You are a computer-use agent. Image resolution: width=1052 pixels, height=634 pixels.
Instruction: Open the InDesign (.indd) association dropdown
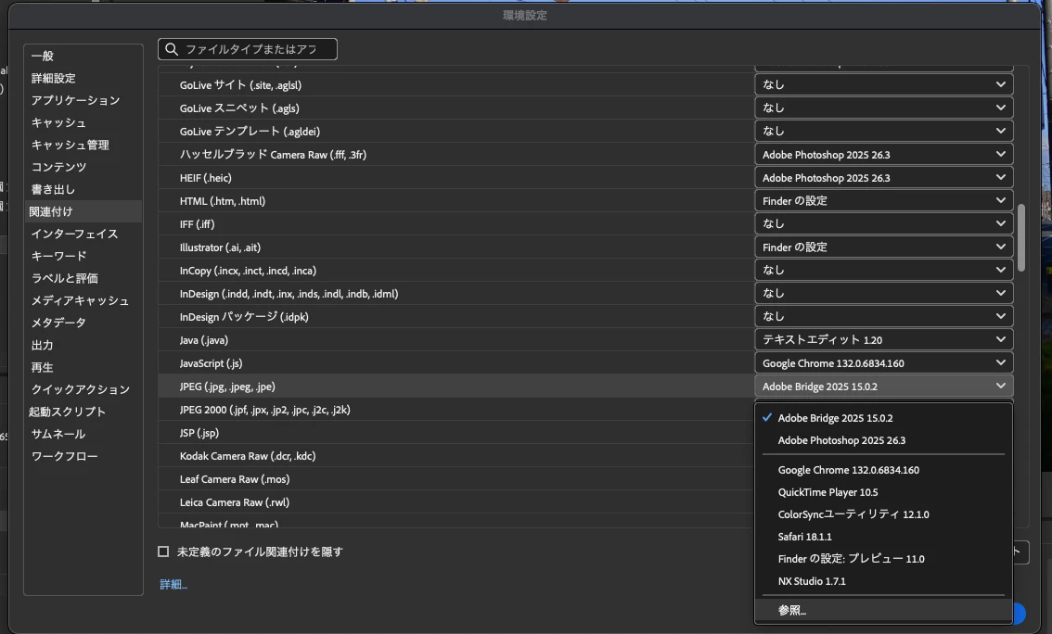click(883, 294)
